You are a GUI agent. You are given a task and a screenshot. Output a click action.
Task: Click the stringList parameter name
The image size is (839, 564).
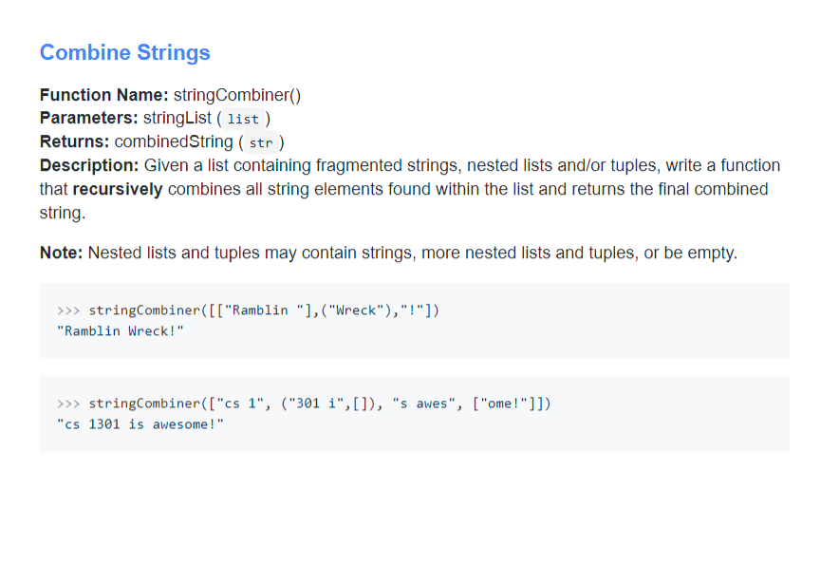(x=177, y=118)
